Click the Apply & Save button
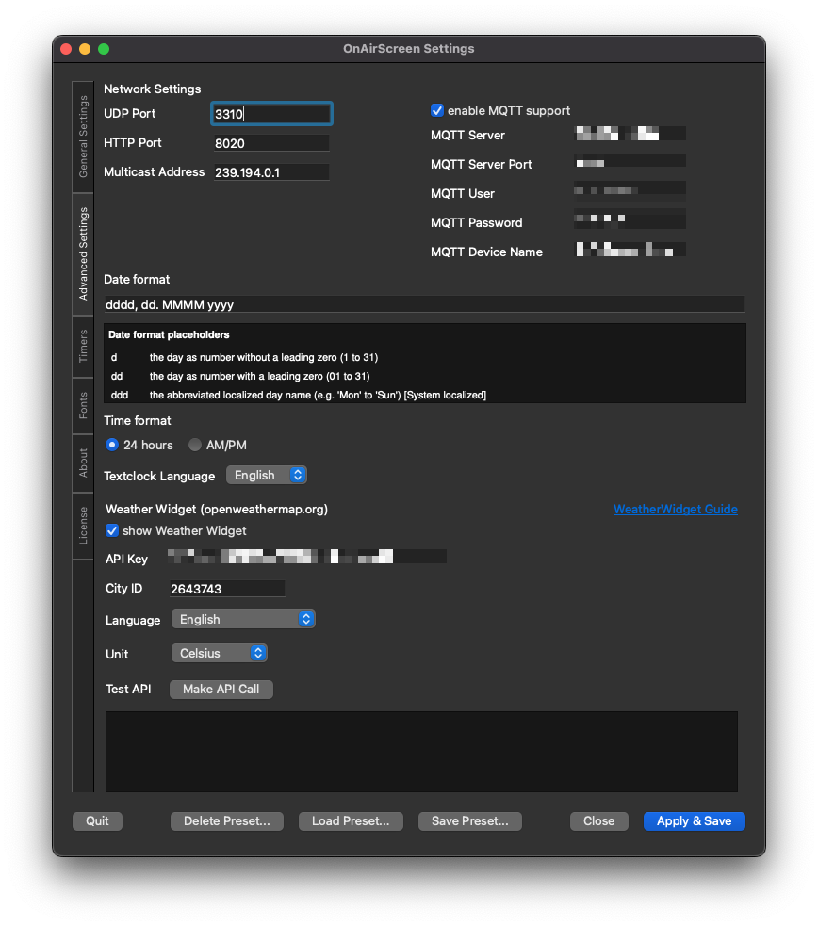The width and height of the screenshot is (818, 926). click(x=694, y=821)
